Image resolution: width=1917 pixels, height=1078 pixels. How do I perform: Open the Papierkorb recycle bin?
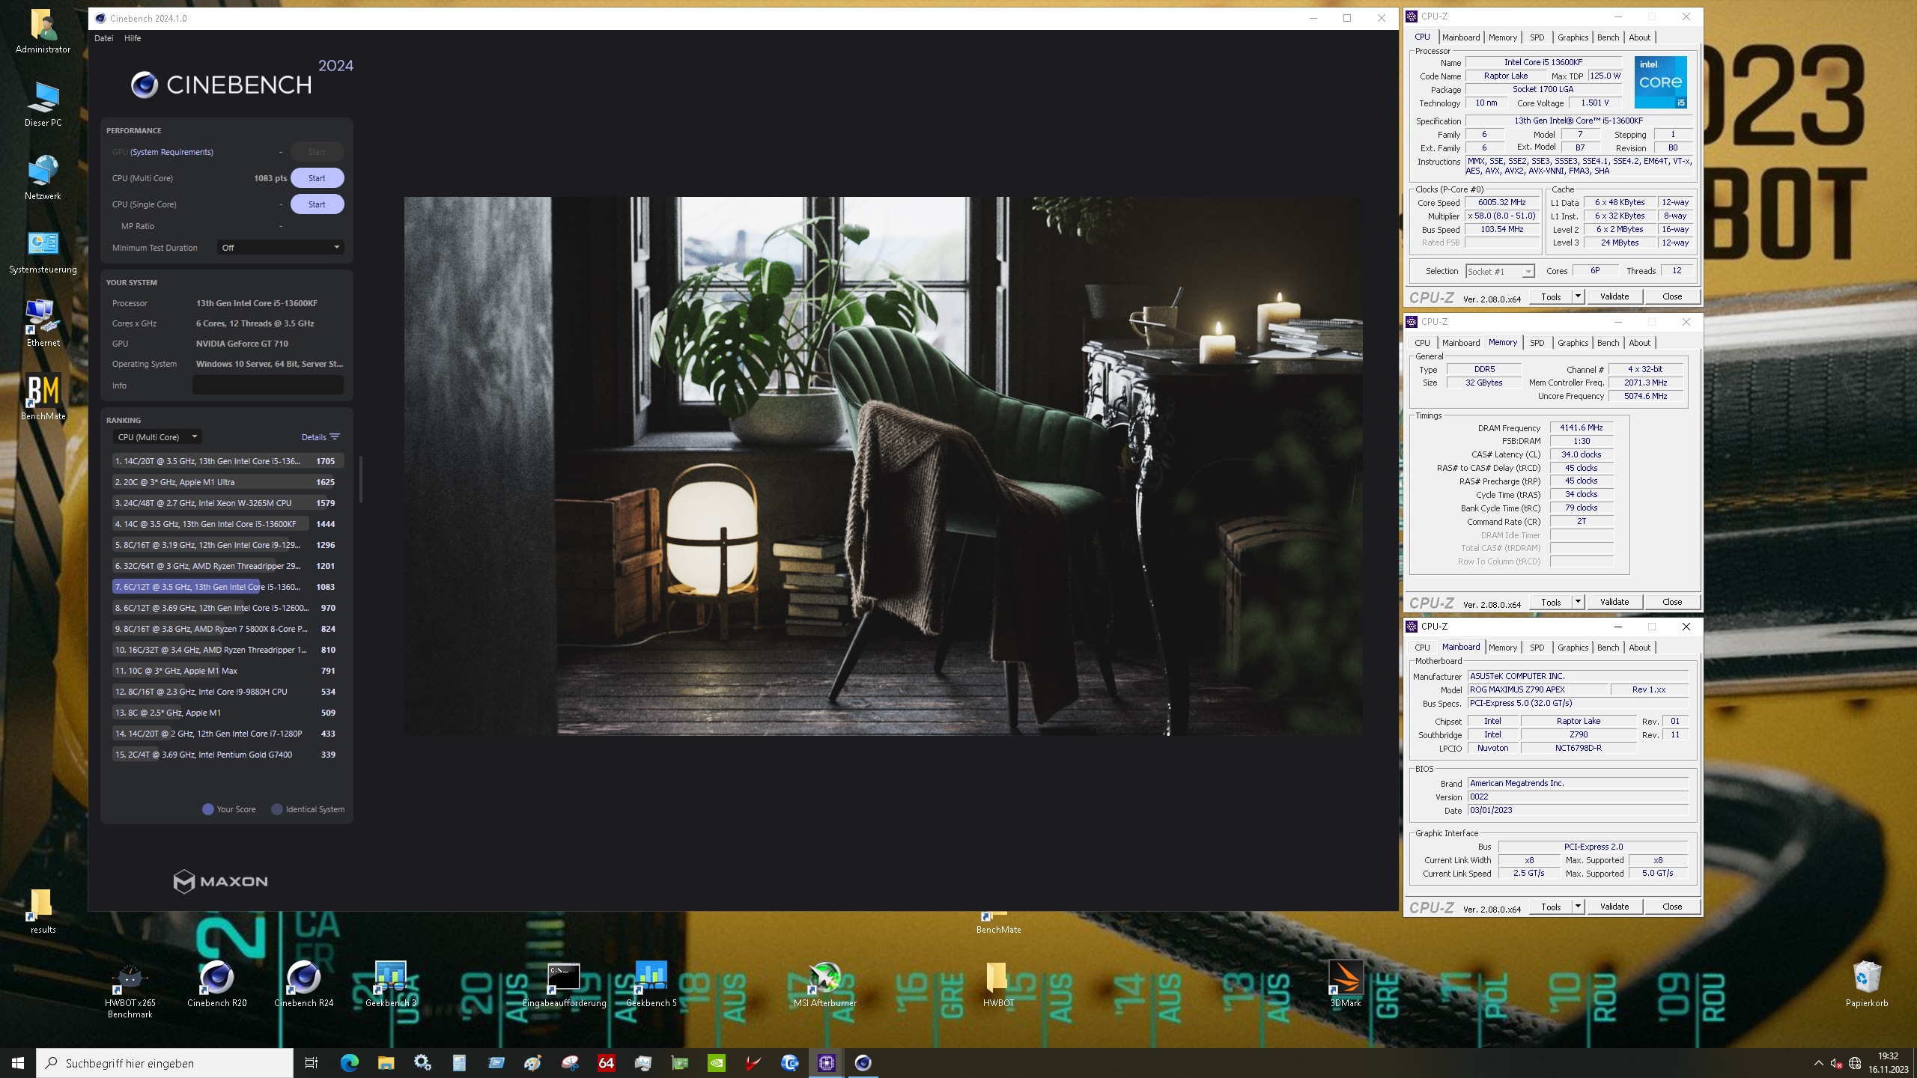1867,984
